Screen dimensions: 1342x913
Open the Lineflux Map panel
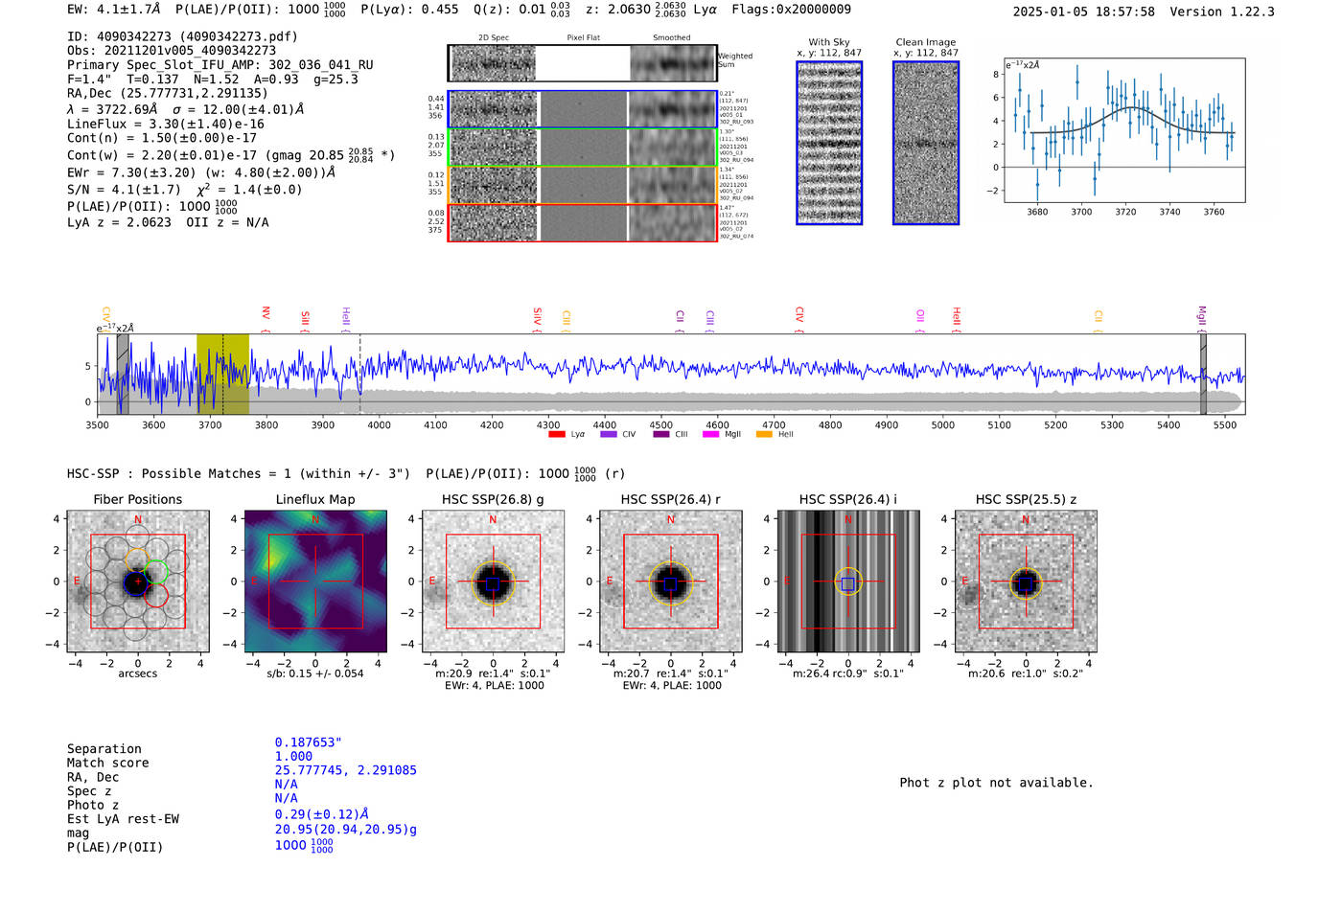pyautogui.click(x=315, y=582)
